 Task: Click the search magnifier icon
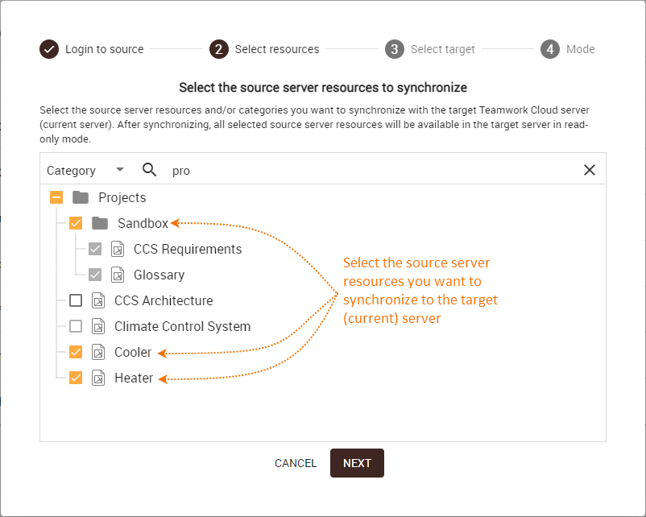pyautogui.click(x=149, y=170)
